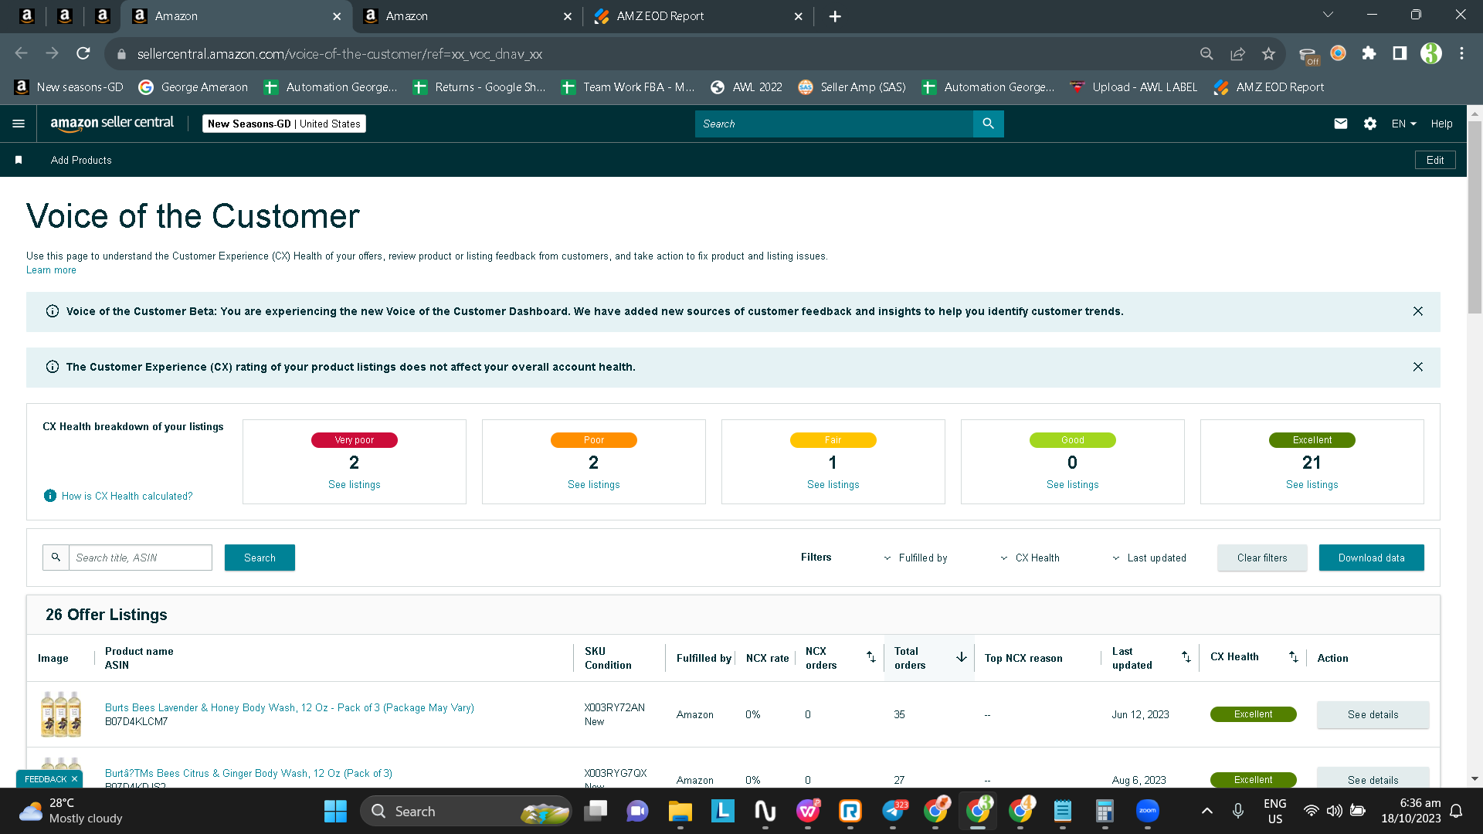
Task: Bookmark this page with the star icon
Action: pyautogui.click(x=1268, y=53)
